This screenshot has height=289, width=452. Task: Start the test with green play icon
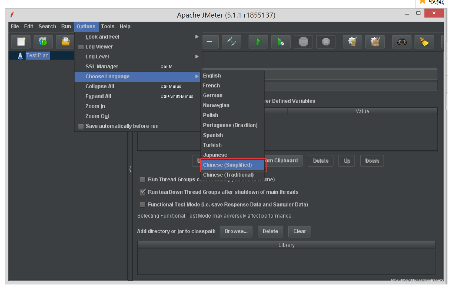258,42
